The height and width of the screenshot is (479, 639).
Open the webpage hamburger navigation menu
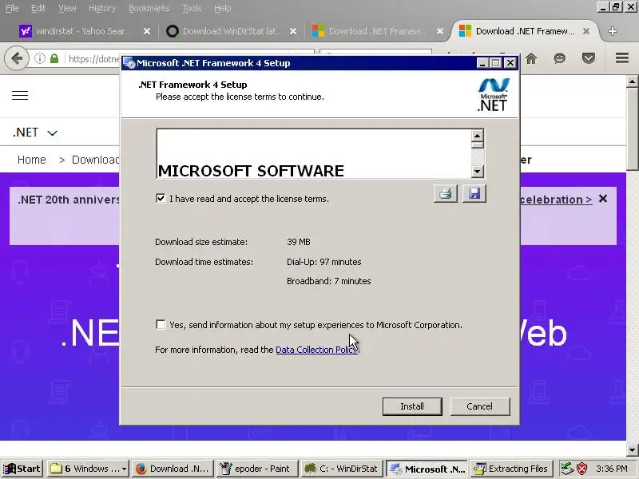pyautogui.click(x=20, y=96)
